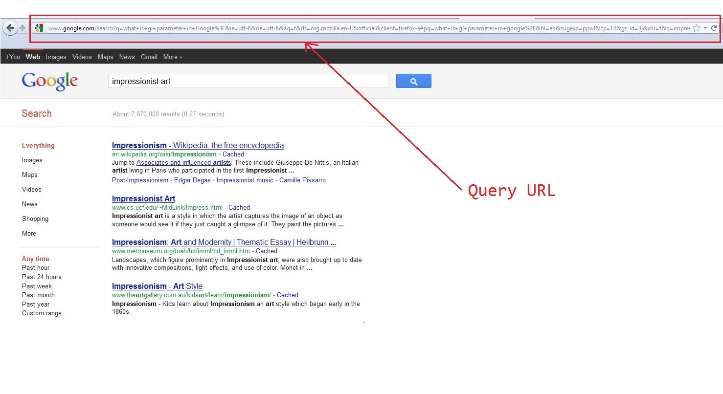The image size is (723, 394).
Task: Focus the search box containing 'impressionist art'
Action: [x=248, y=81]
